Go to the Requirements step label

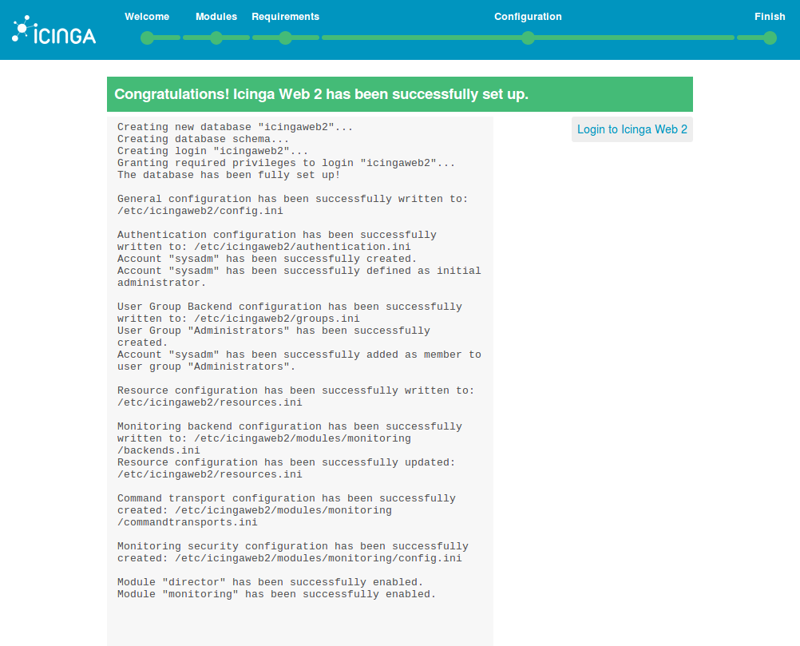pos(285,16)
